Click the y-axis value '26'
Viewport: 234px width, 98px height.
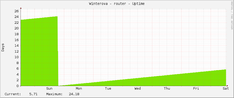(17, 11)
